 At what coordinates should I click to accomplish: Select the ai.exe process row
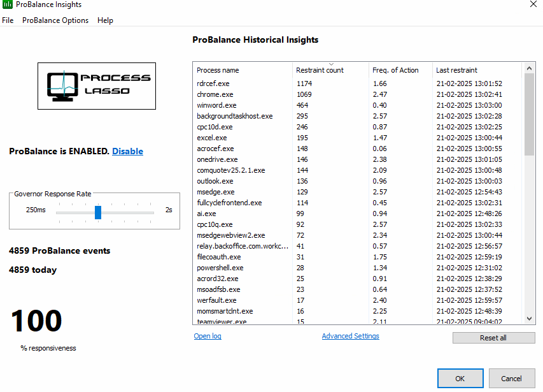point(356,214)
